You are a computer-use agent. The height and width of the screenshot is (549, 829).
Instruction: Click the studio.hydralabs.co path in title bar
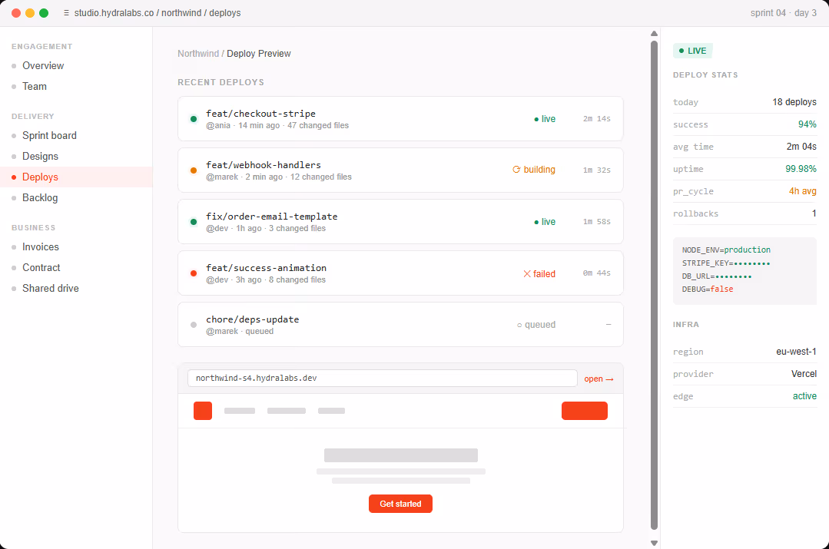[x=158, y=13]
